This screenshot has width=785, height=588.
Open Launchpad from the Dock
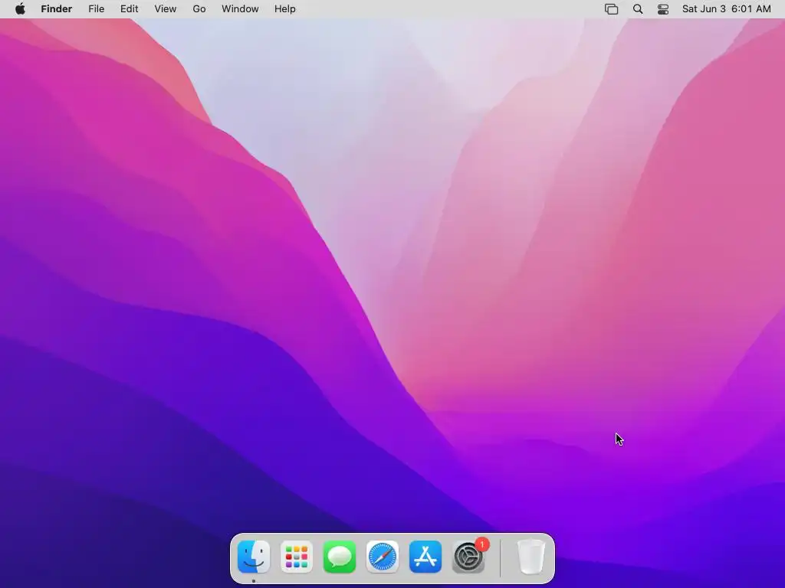pos(297,557)
